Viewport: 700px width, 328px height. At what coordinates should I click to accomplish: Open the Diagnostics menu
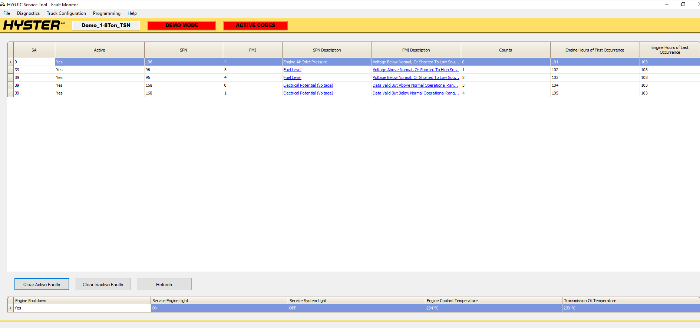tap(28, 13)
